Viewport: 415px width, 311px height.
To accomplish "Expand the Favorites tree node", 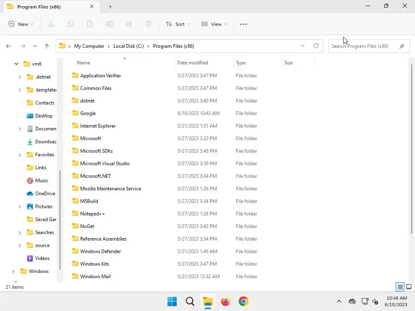I will [x=19, y=155].
